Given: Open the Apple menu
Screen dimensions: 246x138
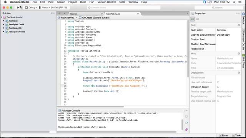Looking at the screenshot, I should (x=5, y=2).
